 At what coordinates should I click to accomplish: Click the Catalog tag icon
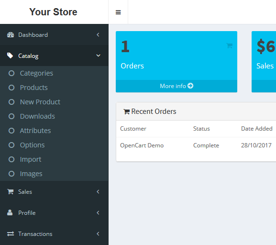[10, 56]
